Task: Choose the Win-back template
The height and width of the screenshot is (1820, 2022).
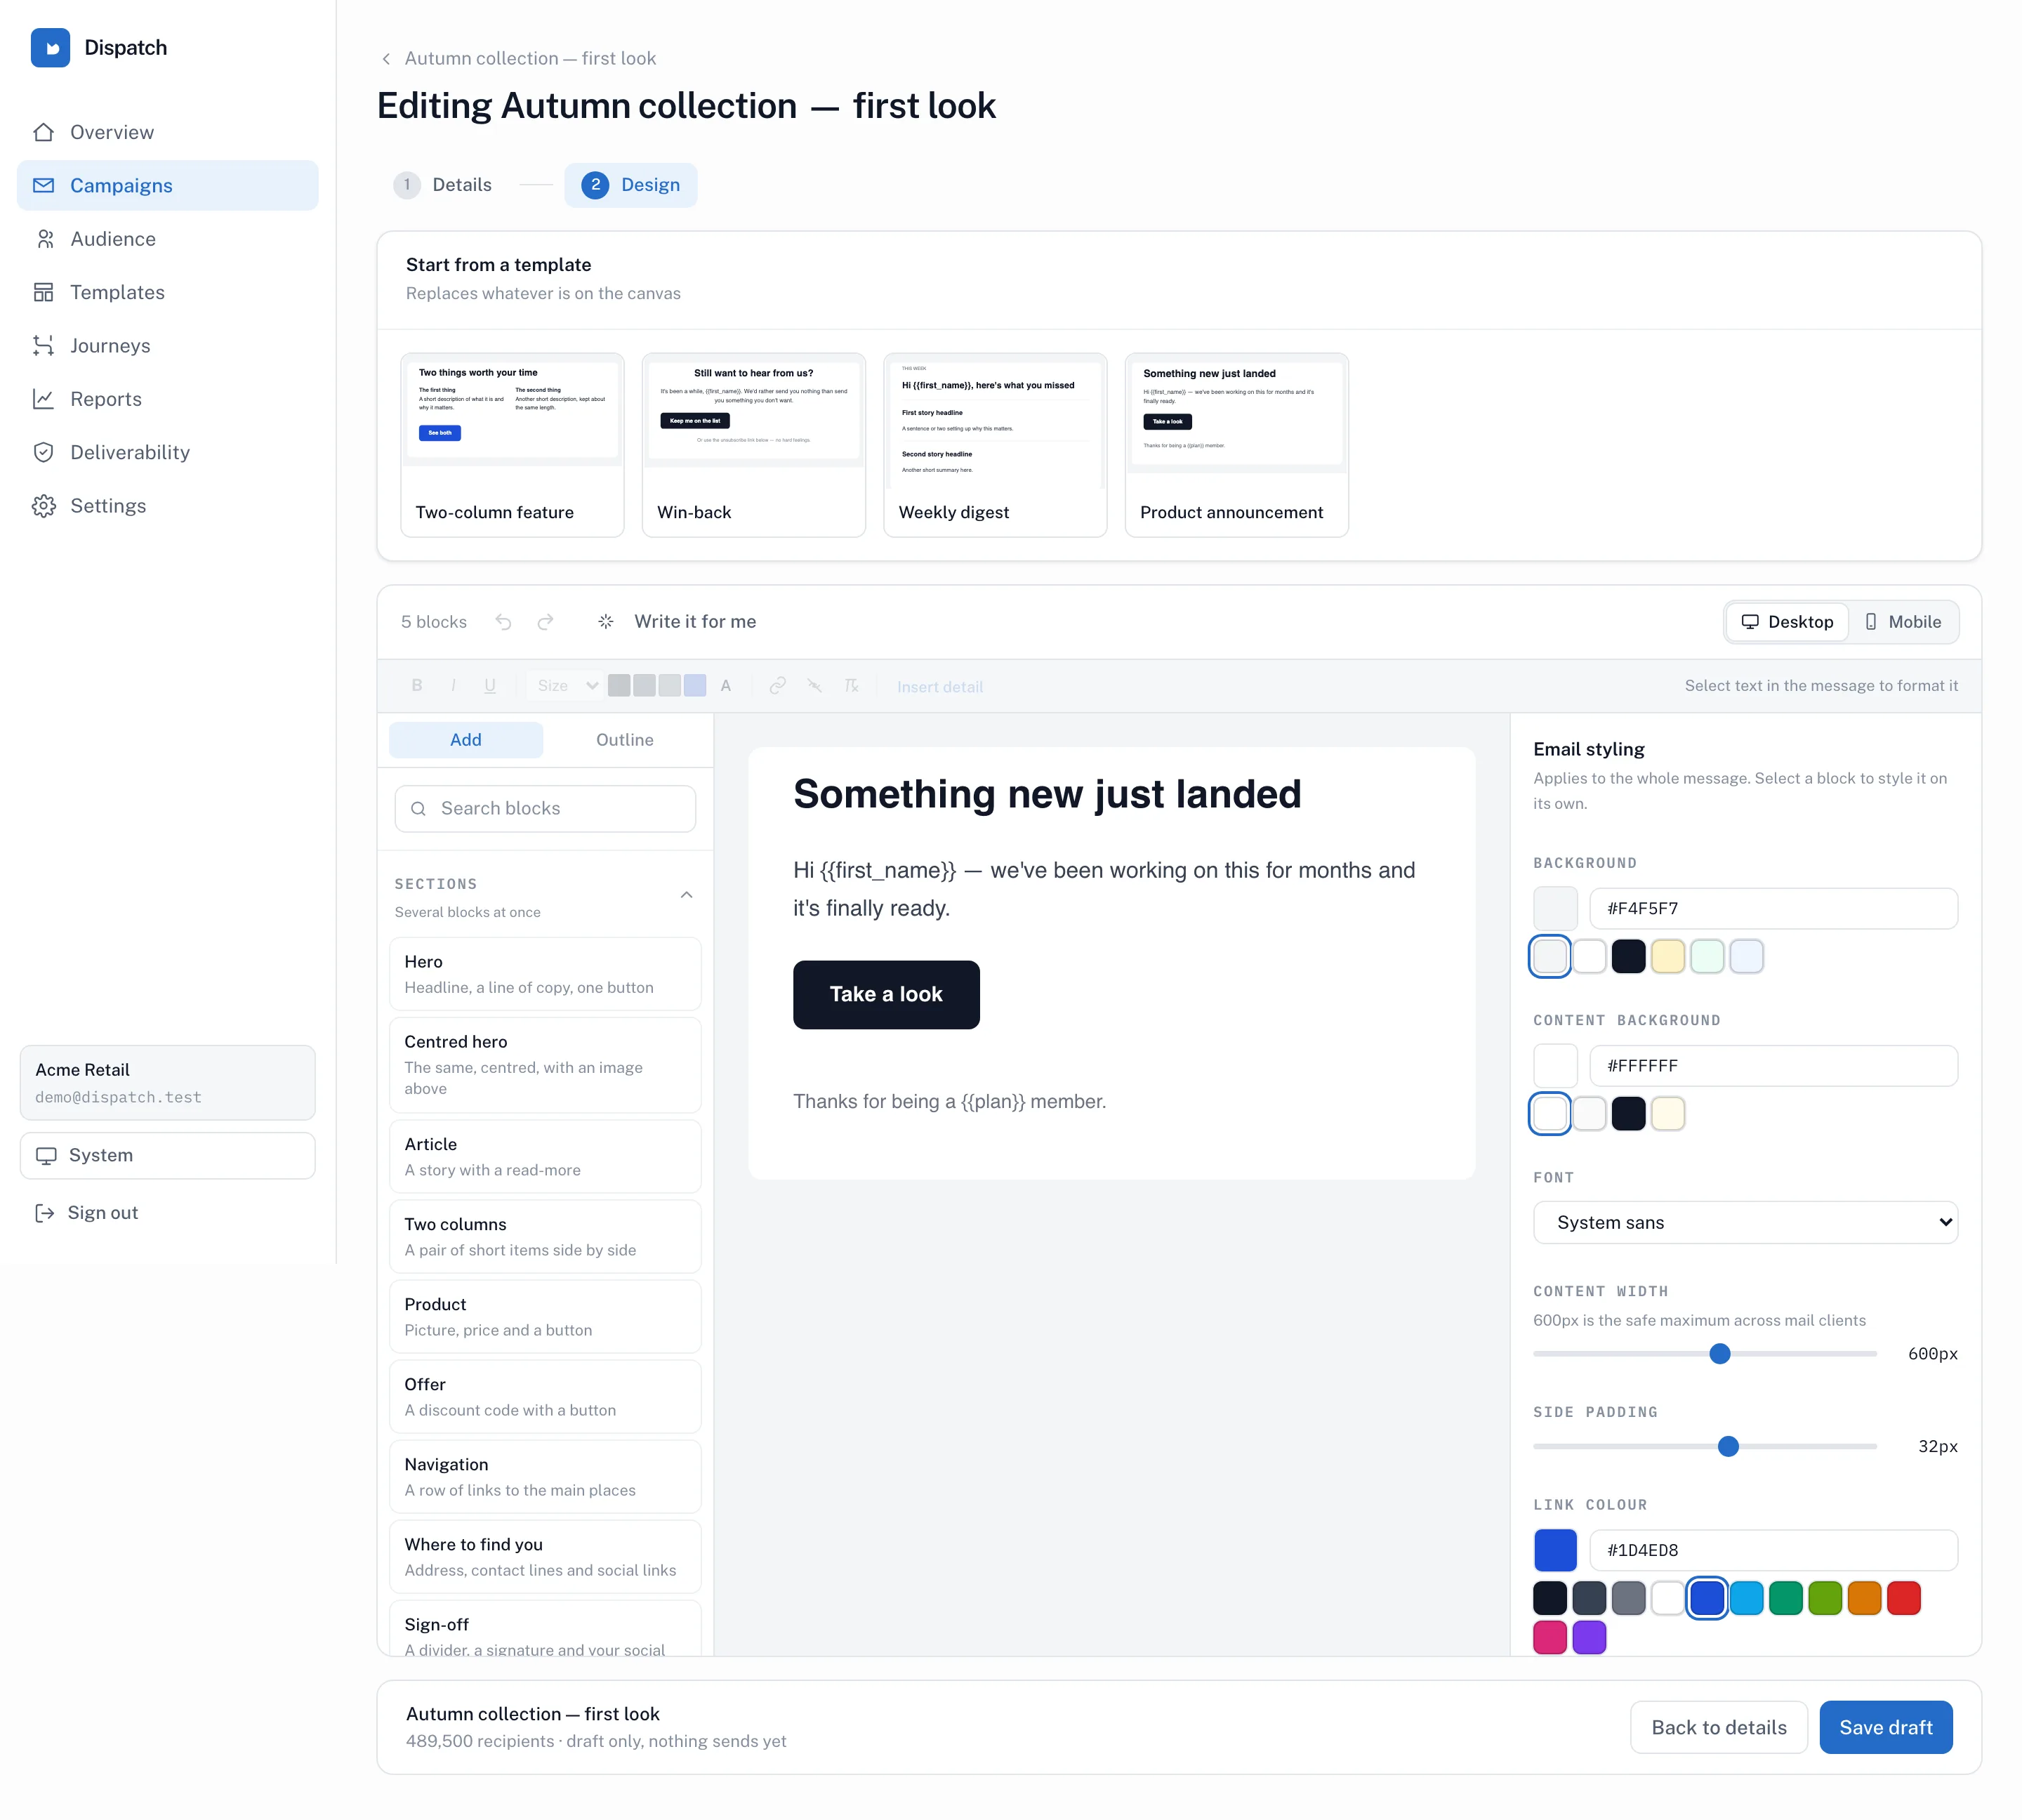Action: [754, 445]
